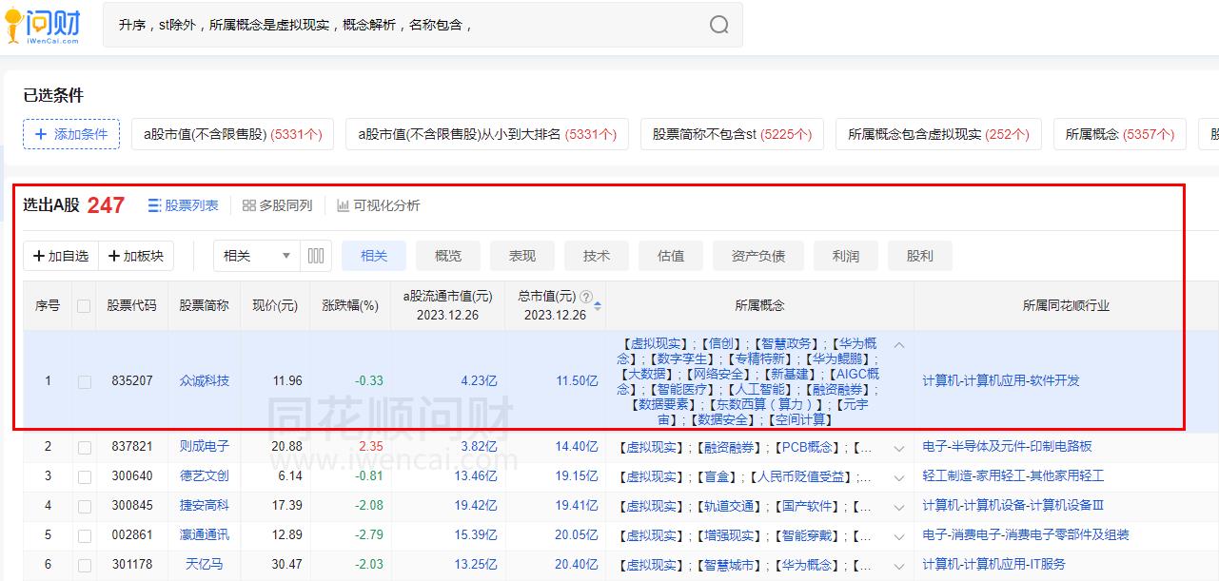The image size is (1219, 581).
Task: Switch to 多股同列 view
Action: tap(277, 205)
